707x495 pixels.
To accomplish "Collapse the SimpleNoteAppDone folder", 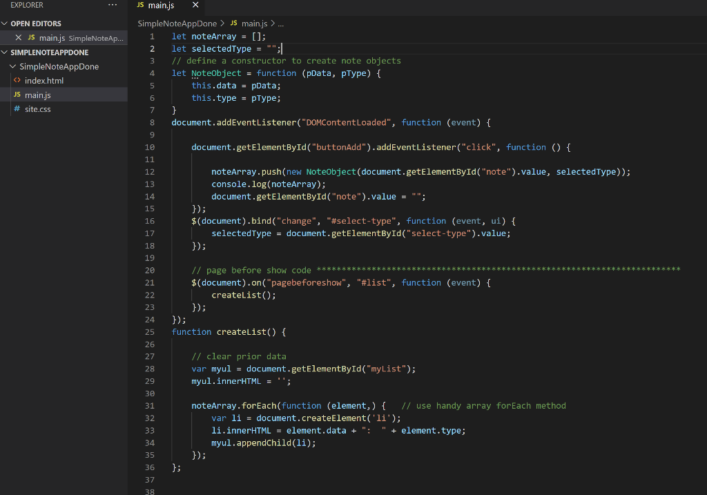I will click(13, 67).
